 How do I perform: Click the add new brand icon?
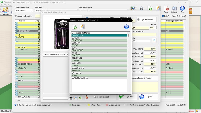tap(75, 27)
